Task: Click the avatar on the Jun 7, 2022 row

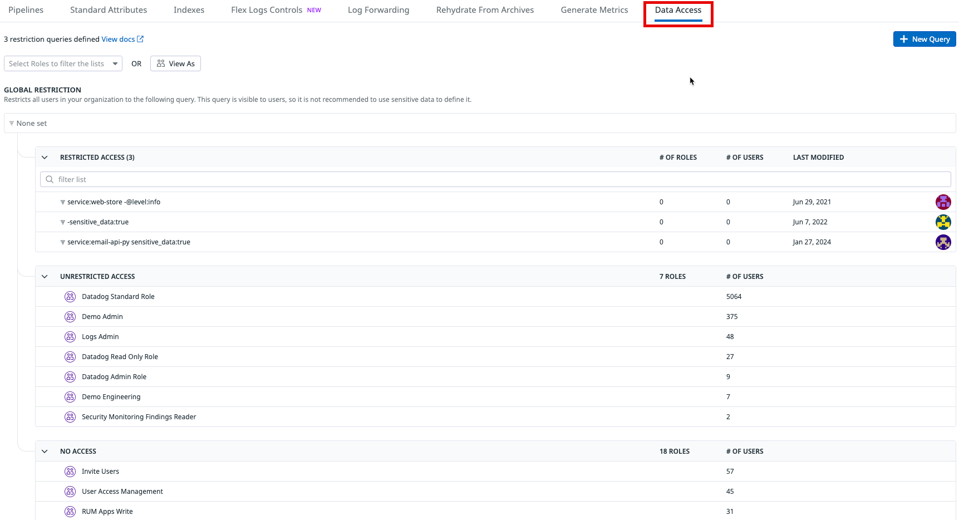Action: coord(943,222)
